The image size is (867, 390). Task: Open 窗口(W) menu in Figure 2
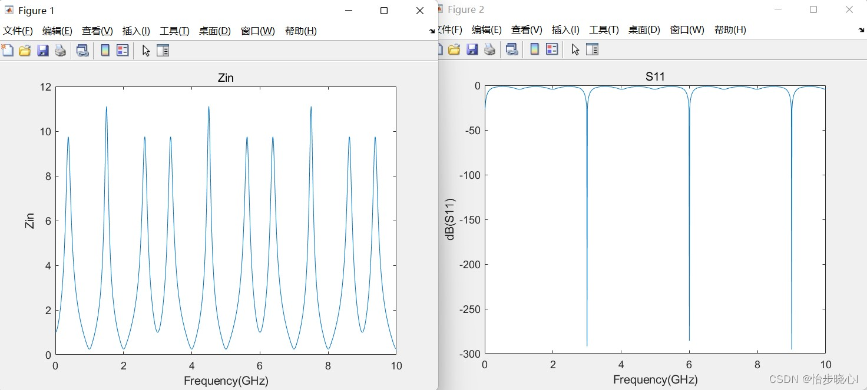[x=687, y=30]
